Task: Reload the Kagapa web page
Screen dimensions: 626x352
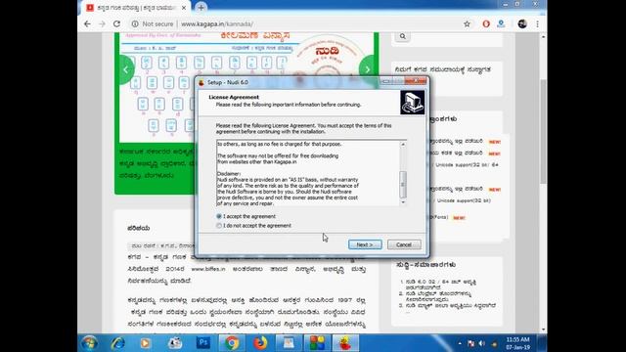Action: pos(116,23)
